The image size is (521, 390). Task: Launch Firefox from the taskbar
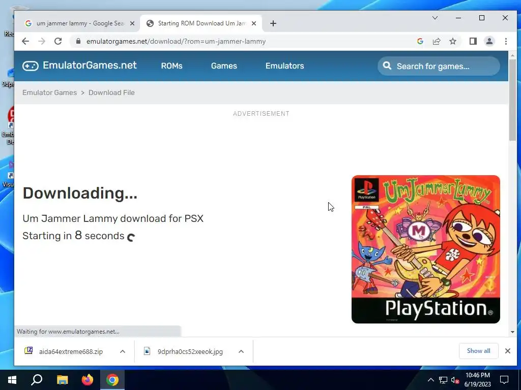pos(88,380)
